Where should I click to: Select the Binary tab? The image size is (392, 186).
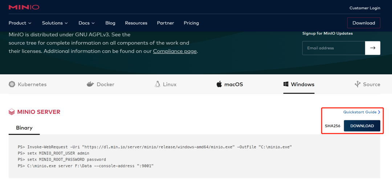click(x=24, y=128)
